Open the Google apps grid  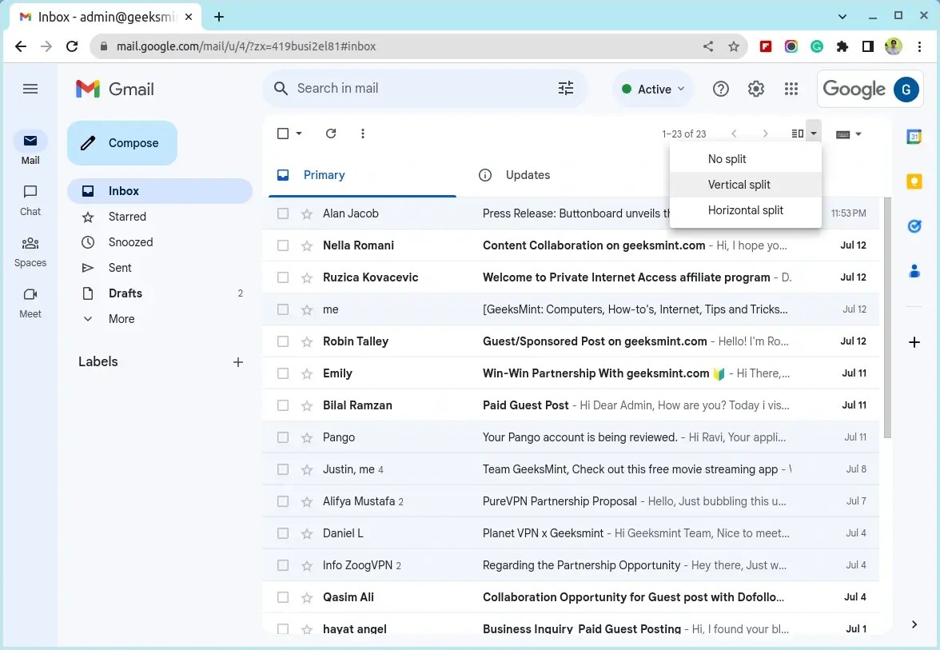click(x=791, y=89)
